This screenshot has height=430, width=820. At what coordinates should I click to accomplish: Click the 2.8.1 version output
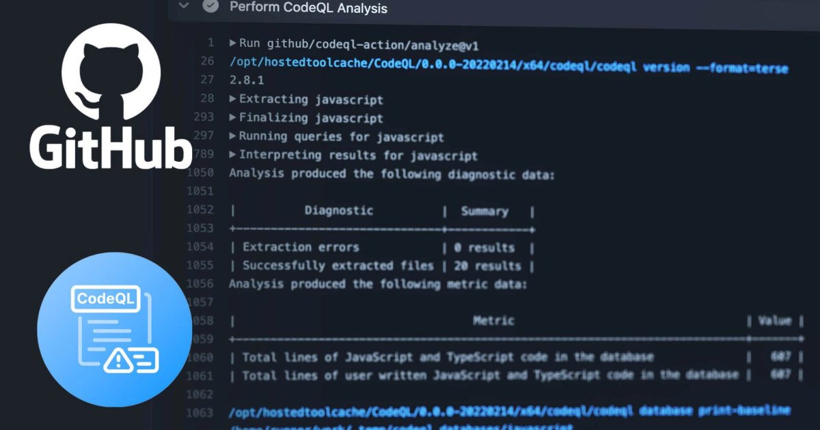pyautogui.click(x=247, y=80)
